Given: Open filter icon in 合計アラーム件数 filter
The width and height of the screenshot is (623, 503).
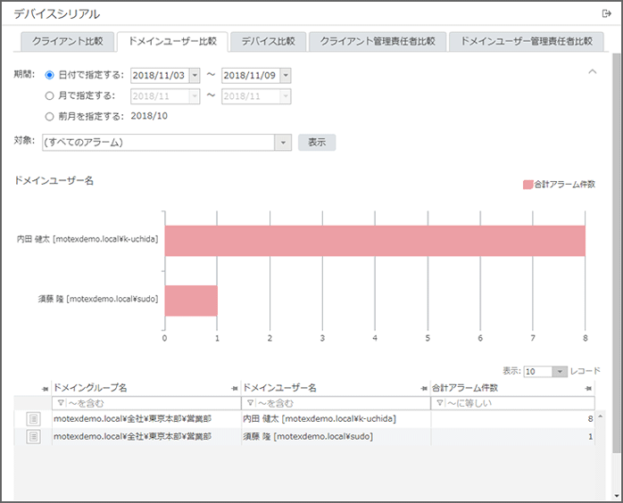Looking at the screenshot, I should (x=439, y=403).
